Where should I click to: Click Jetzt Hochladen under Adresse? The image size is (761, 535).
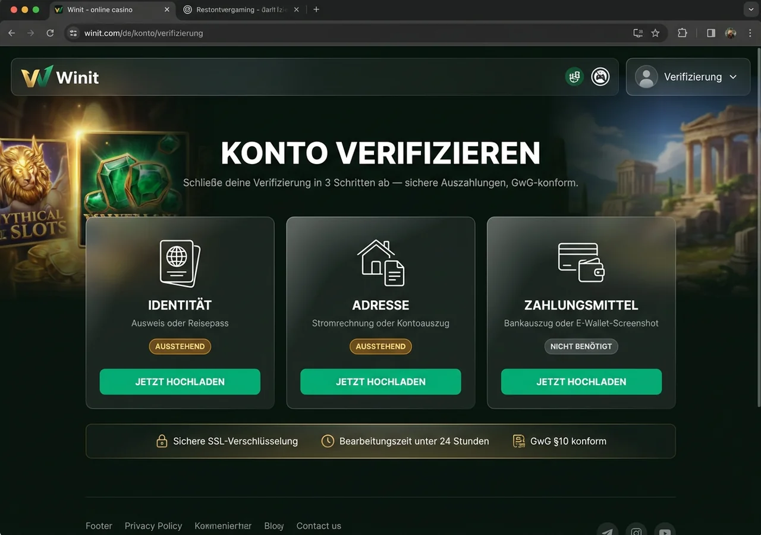pos(380,382)
